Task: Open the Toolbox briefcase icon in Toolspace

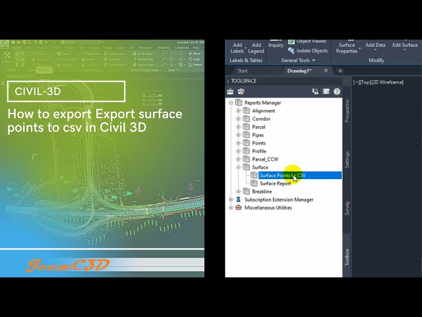Action: click(x=230, y=92)
